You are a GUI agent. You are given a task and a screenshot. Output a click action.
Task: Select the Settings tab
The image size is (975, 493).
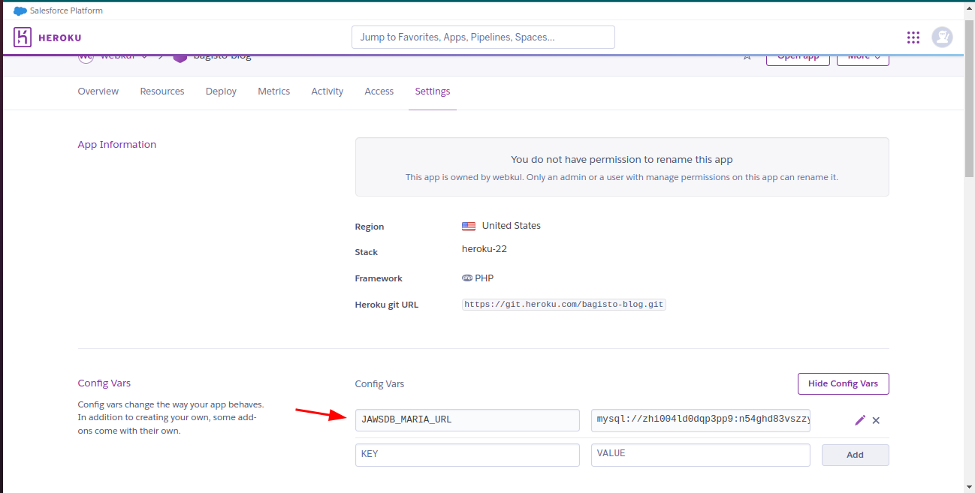[x=433, y=92]
